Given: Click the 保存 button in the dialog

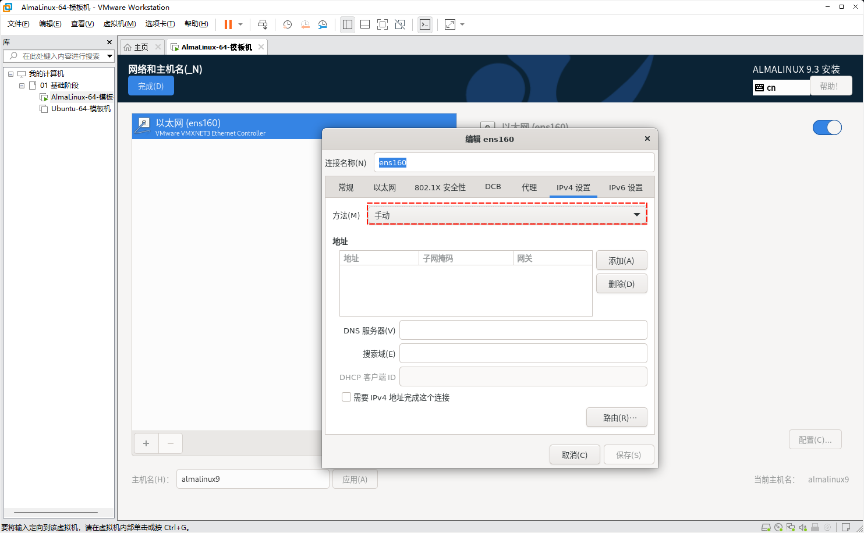Looking at the screenshot, I should pos(629,454).
